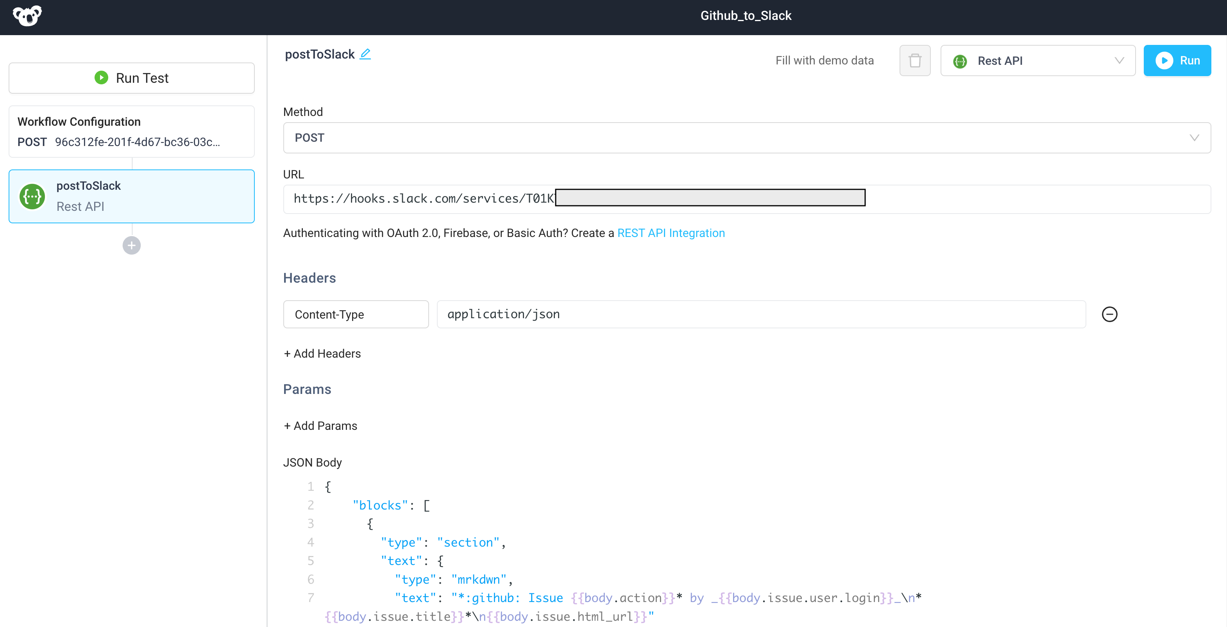The width and height of the screenshot is (1227, 627).
Task: Click the Rest API icon in the action selector
Action: [x=960, y=61]
